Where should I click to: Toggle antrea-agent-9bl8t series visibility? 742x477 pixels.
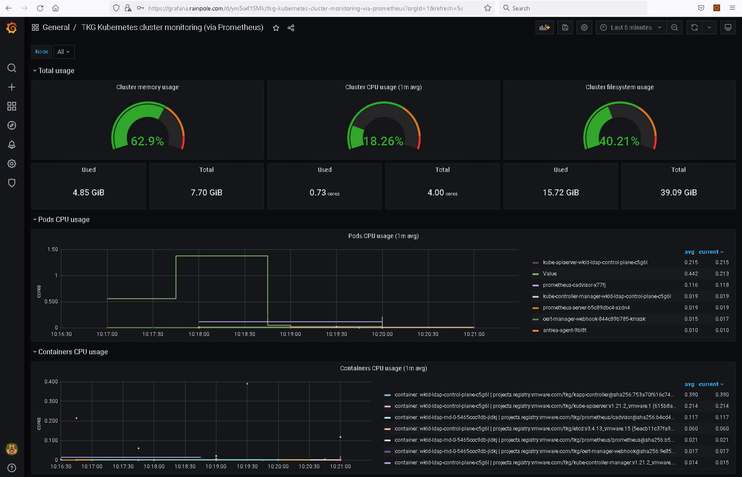point(564,330)
